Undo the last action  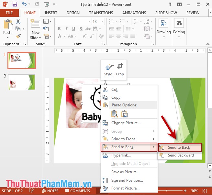24,4
